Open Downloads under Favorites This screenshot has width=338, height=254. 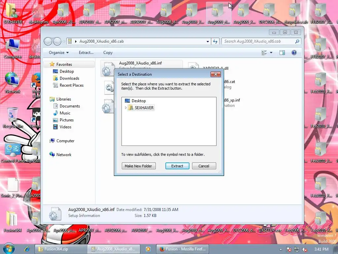[69, 78]
